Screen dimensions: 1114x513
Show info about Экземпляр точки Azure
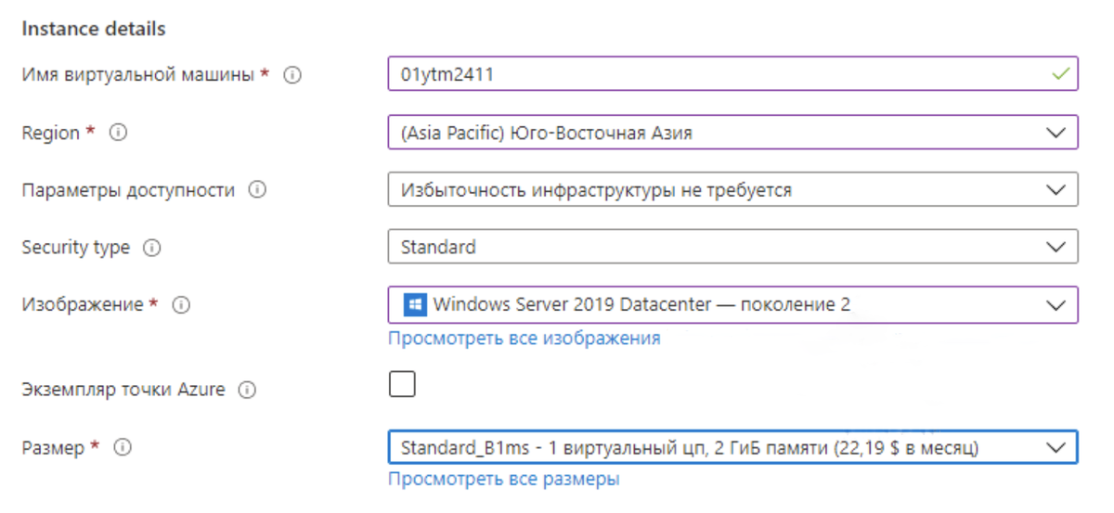247,390
